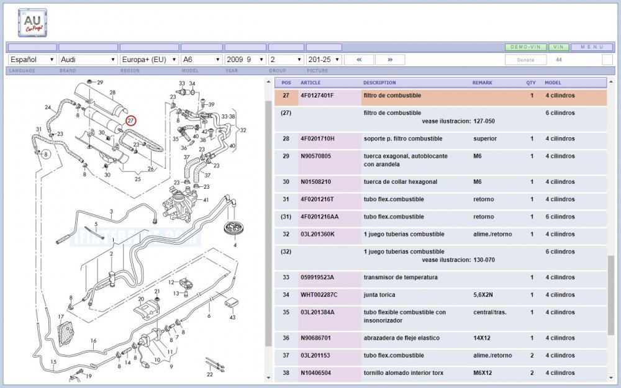
Task: Click the DESCRIPTION column header
Action: pos(379,83)
